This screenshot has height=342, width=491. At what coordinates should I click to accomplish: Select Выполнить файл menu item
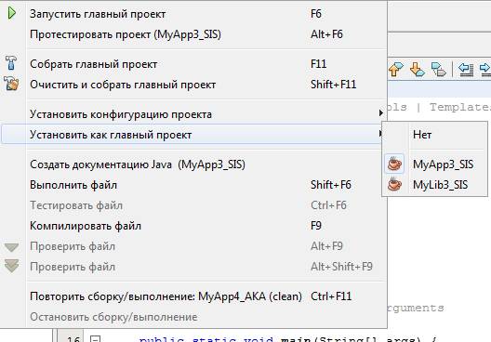(x=193, y=185)
